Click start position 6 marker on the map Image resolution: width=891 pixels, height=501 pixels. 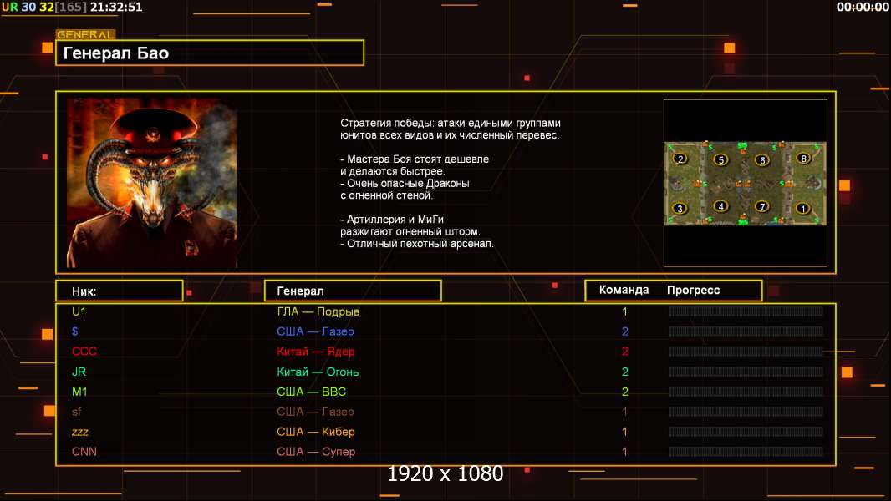click(x=762, y=160)
